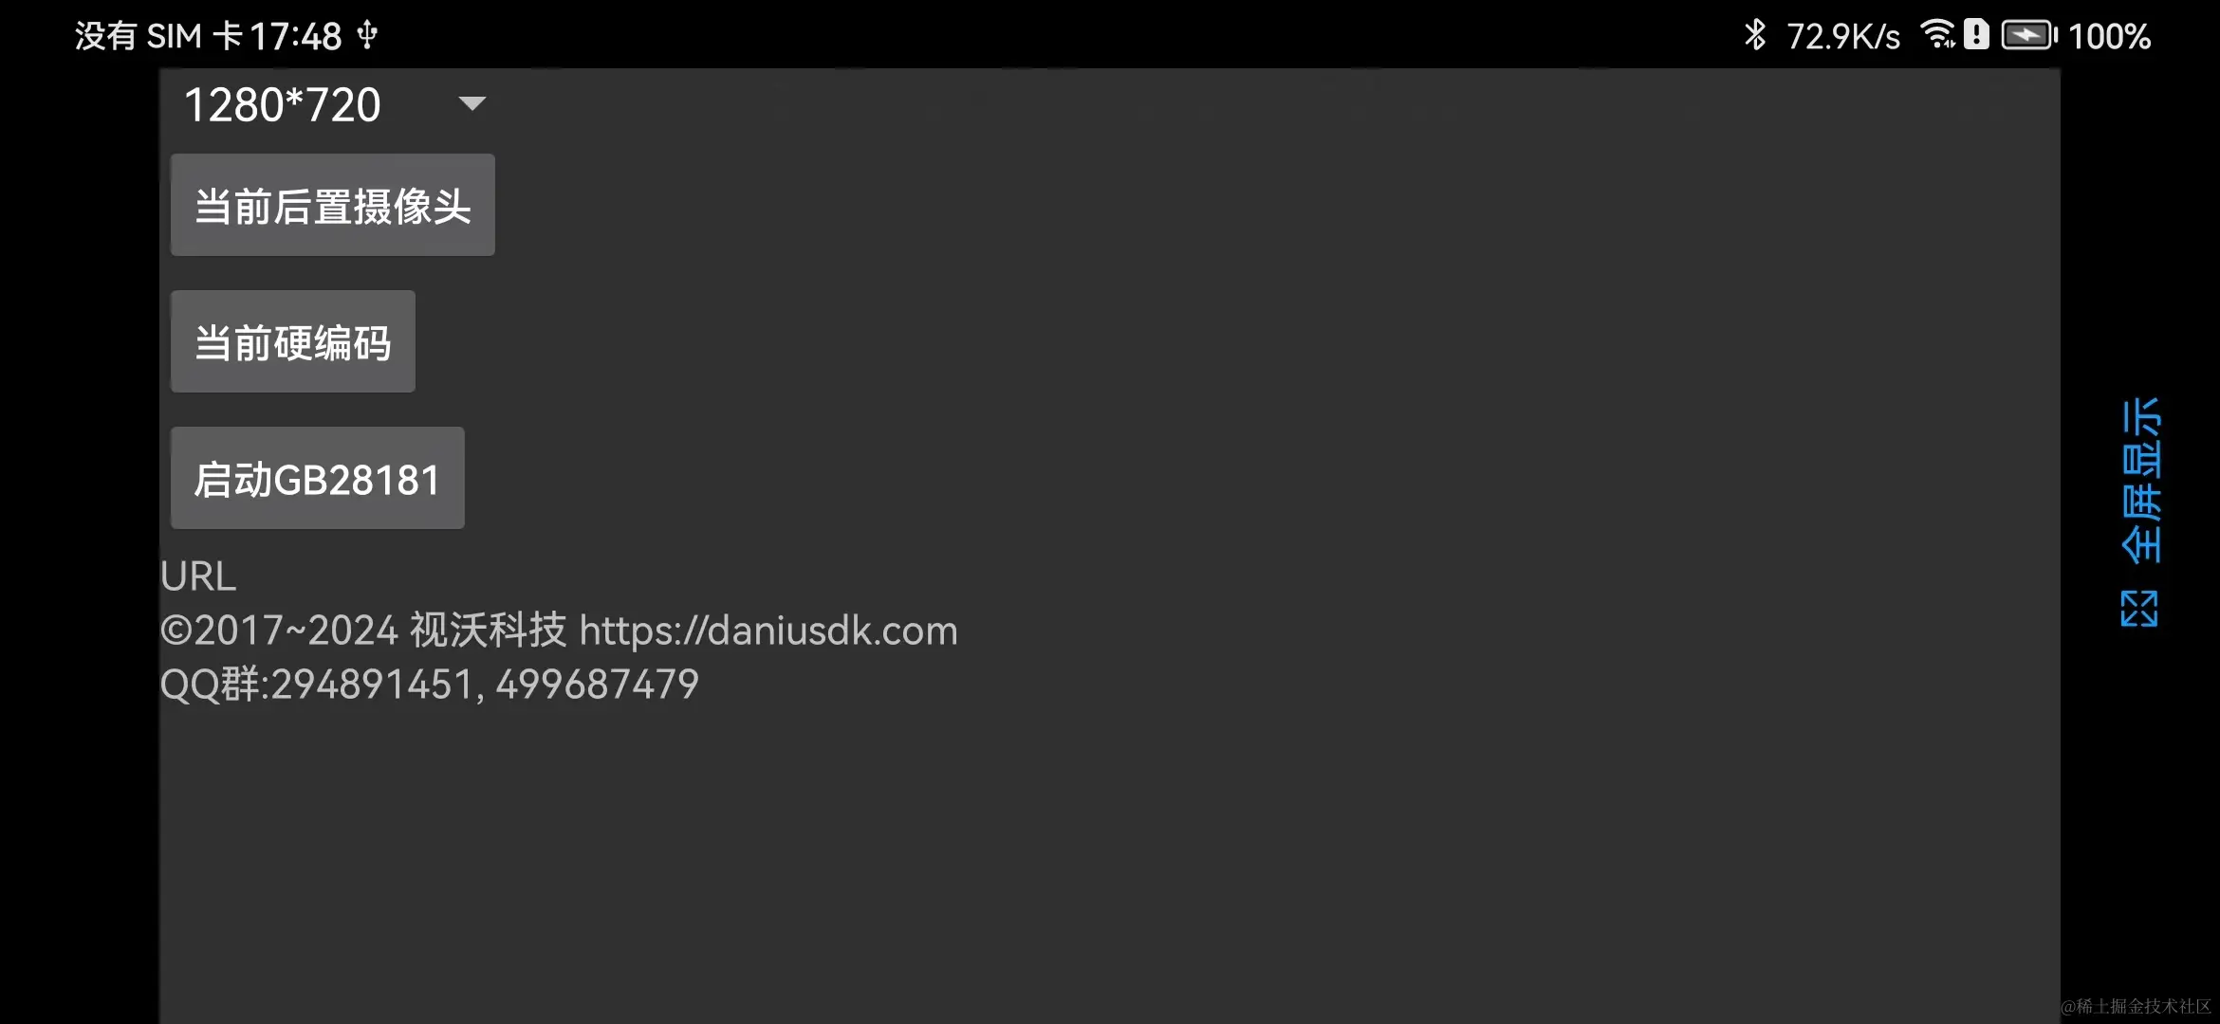
Task: Click the QQ群 number 499687479
Action: click(x=598, y=685)
